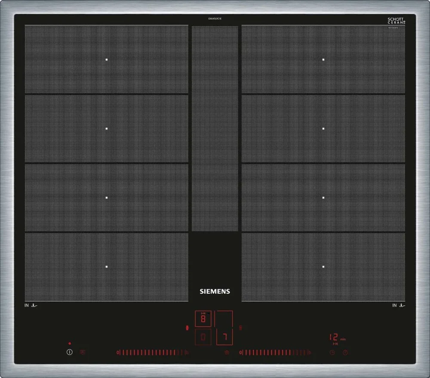The width and height of the screenshot is (430, 378).
Task: Tap the timer clock symbol
Action: tap(332, 353)
